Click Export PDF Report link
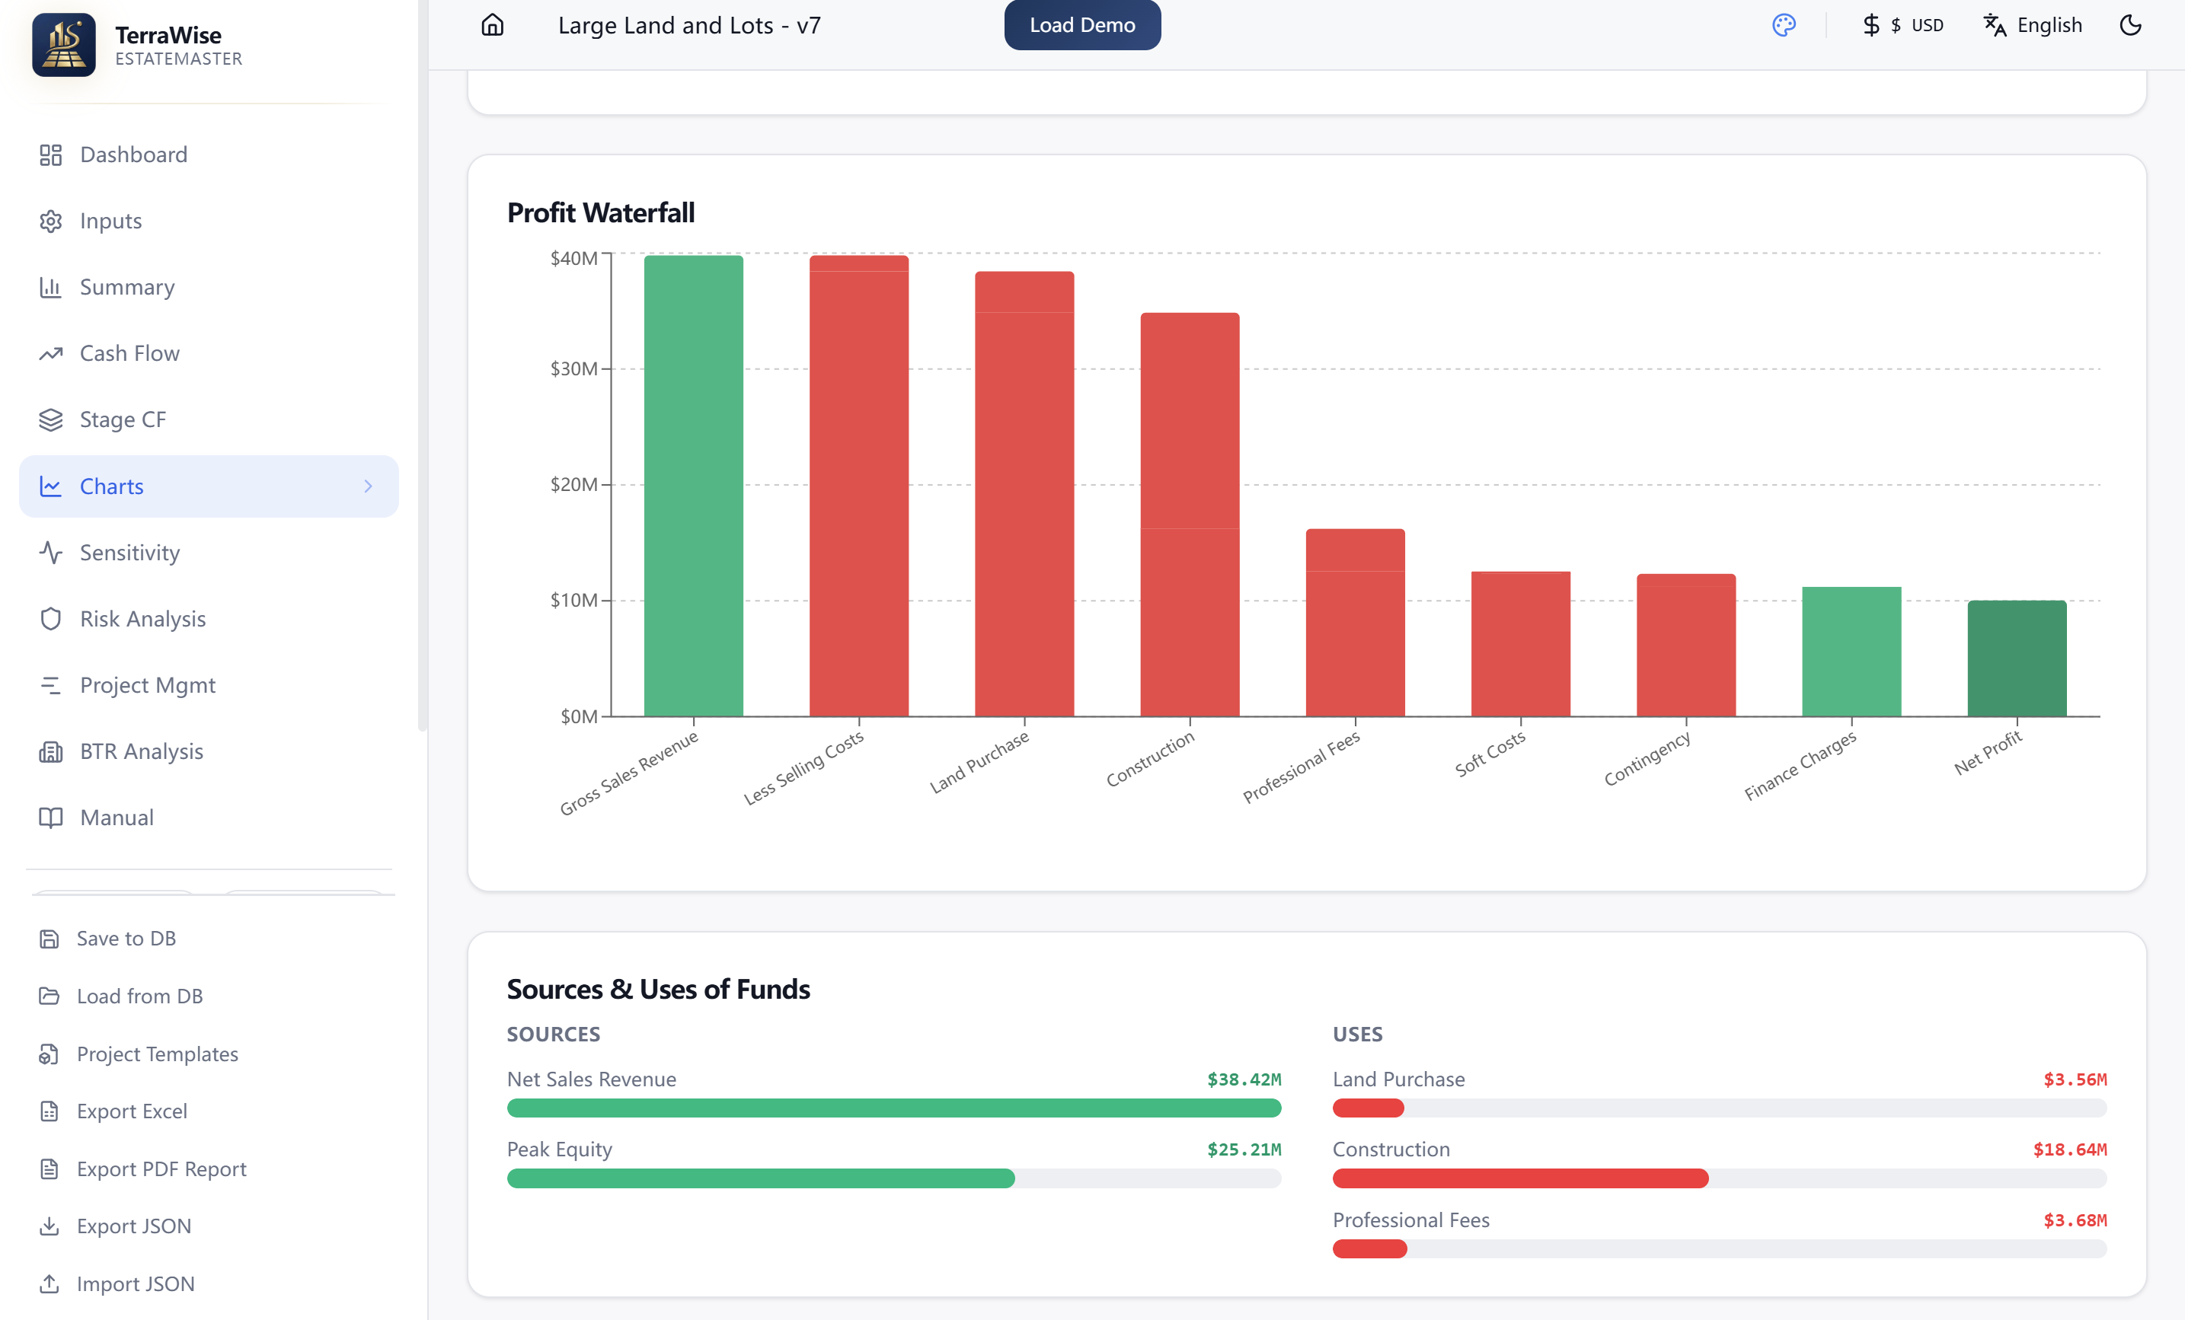 (161, 1169)
